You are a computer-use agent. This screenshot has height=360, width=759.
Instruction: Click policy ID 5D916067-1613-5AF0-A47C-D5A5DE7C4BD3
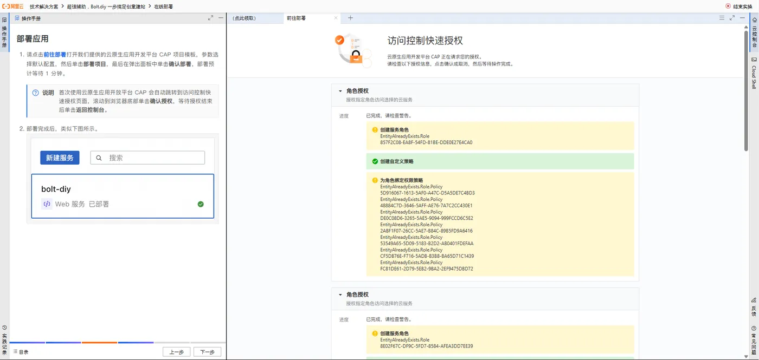(x=427, y=193)
